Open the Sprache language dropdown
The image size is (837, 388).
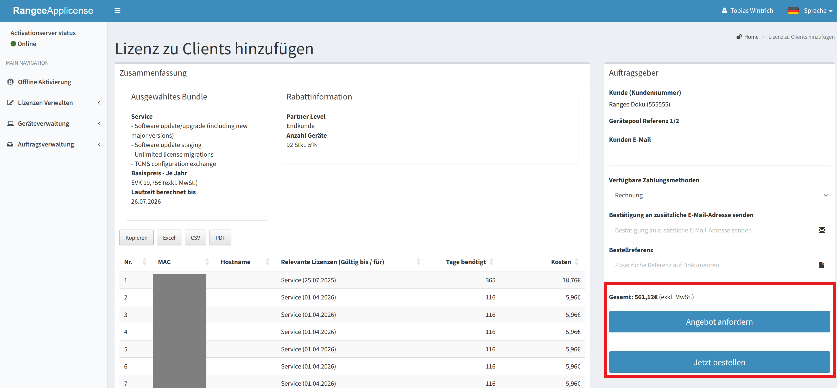[817, 11]
